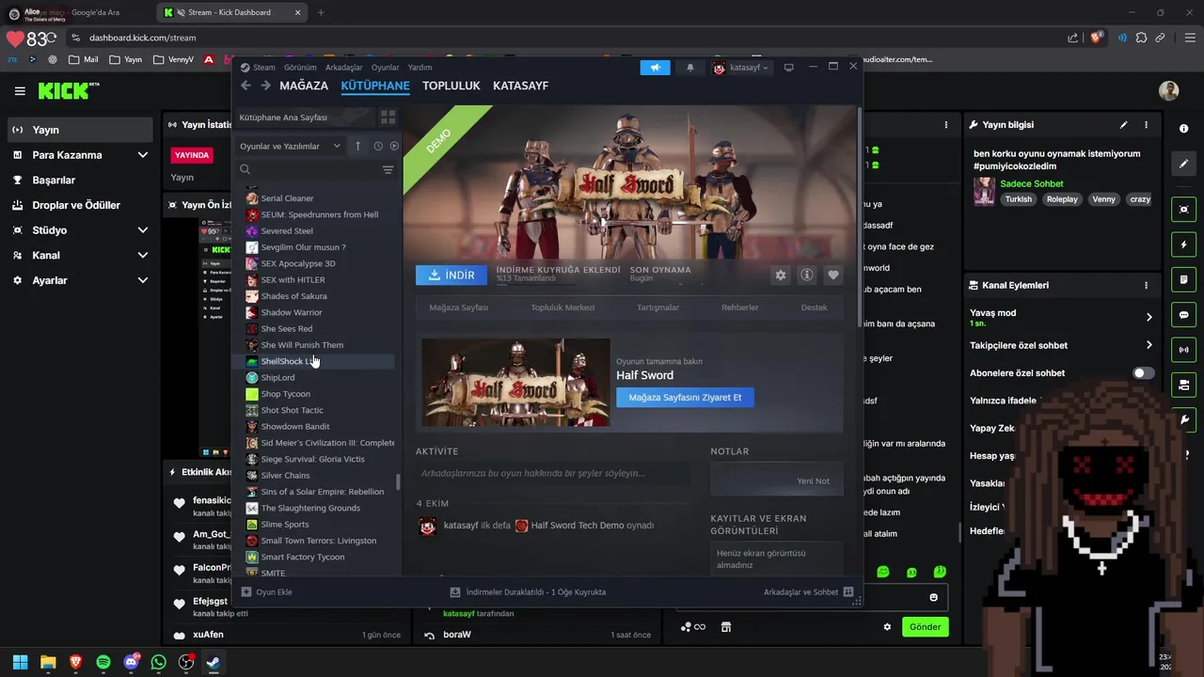
Task: Click green Gönder chat button
Action: (x=925, y=627)
